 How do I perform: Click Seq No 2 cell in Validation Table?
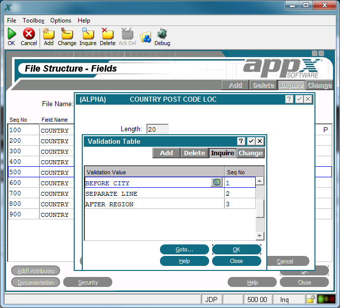(240, 193)
